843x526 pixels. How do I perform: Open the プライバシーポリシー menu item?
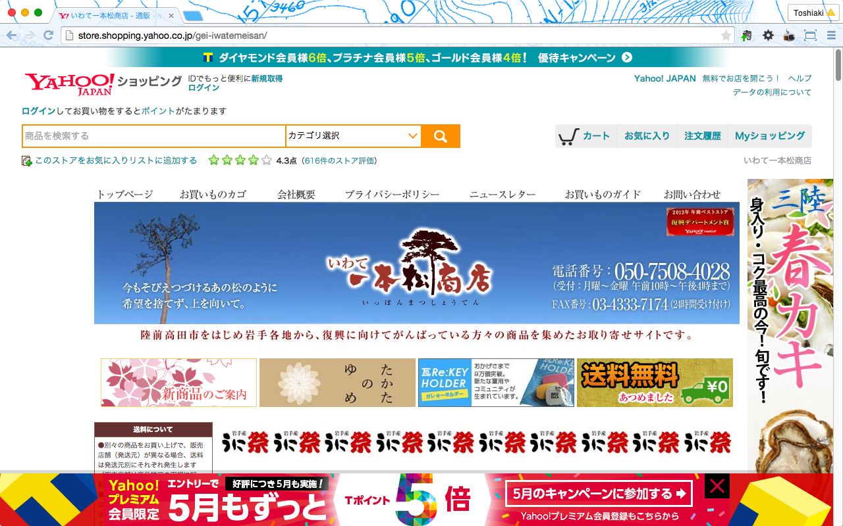(393, 194)
